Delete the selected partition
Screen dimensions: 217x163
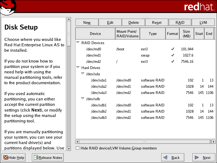[133, 22]
